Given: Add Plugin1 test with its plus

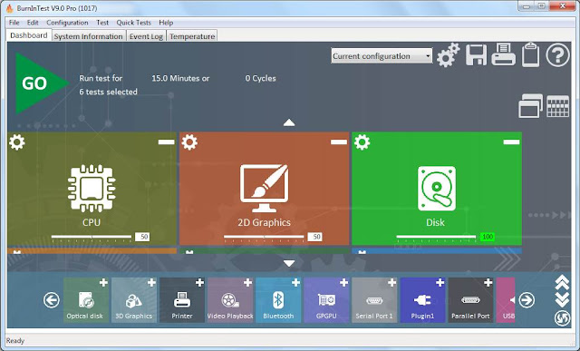Looking at the screenshot, I should pos(440,283).
